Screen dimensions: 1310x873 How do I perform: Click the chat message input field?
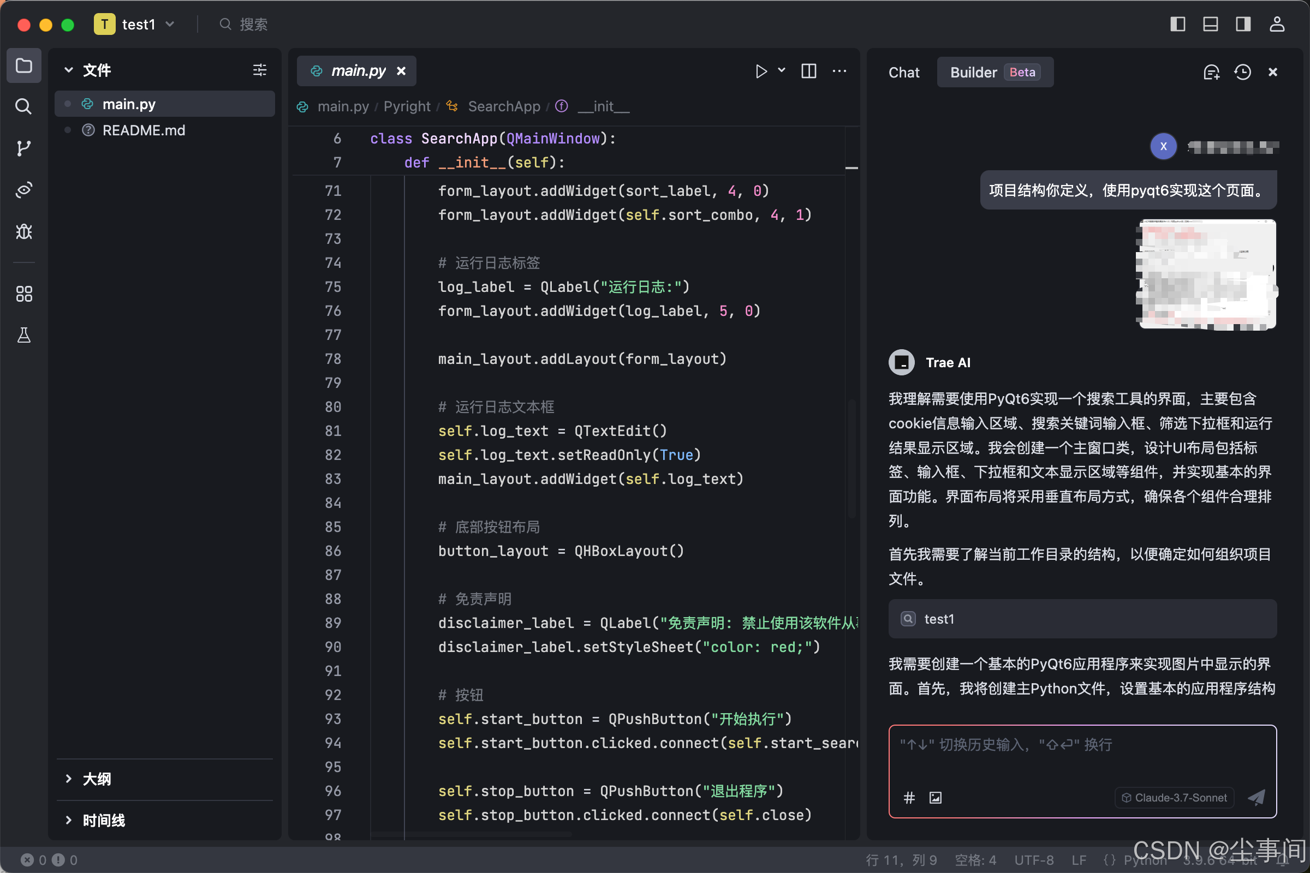coord(1082,757)
